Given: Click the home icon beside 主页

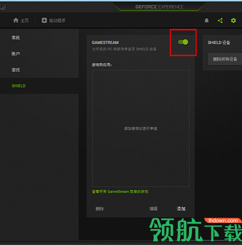Looking at the screenshot, I should 16,21.
